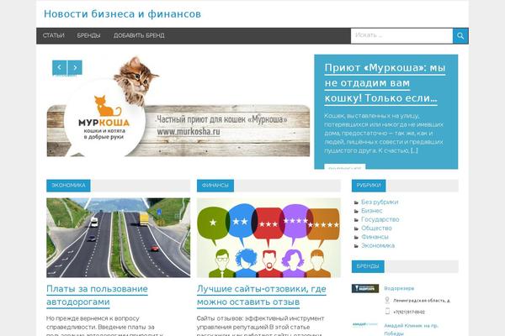The height and width of the screenshot is (336, 505).
Task: Click folder icon beside Общество
Action: [356, 228]
